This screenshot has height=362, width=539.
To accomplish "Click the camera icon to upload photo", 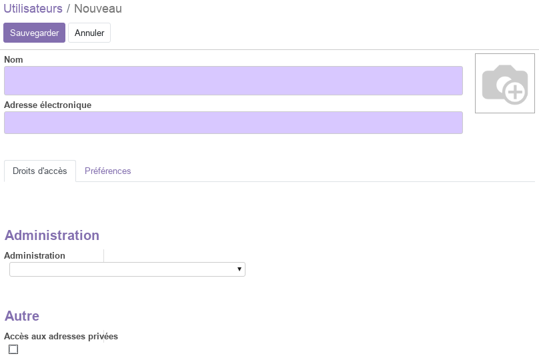I will tap(504, 84).
